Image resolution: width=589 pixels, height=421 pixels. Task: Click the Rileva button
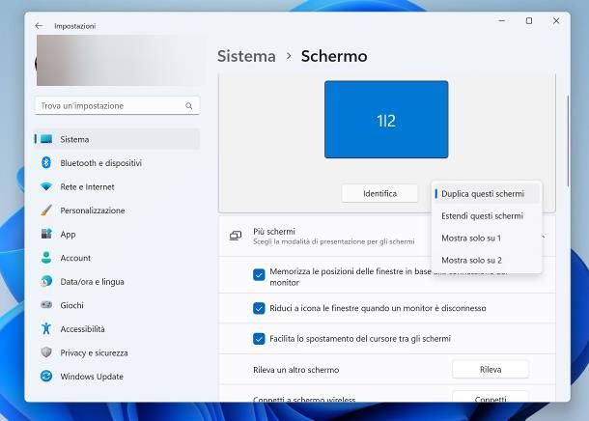point(491,370)
